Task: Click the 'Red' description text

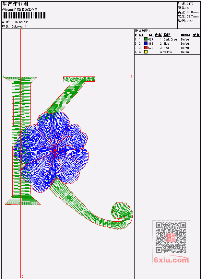Action: point(166,48)
